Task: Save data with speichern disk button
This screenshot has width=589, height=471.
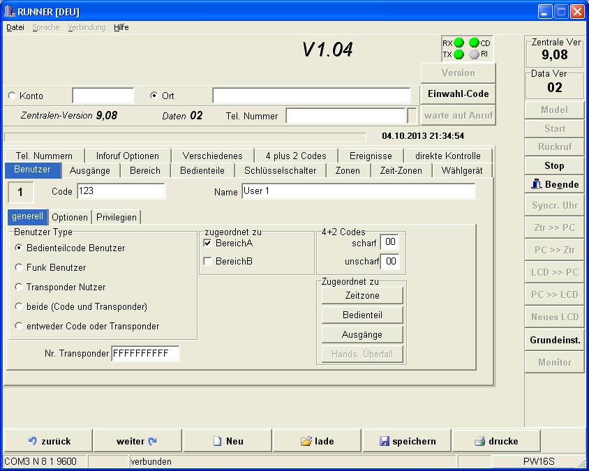Action: coord(407,441)
